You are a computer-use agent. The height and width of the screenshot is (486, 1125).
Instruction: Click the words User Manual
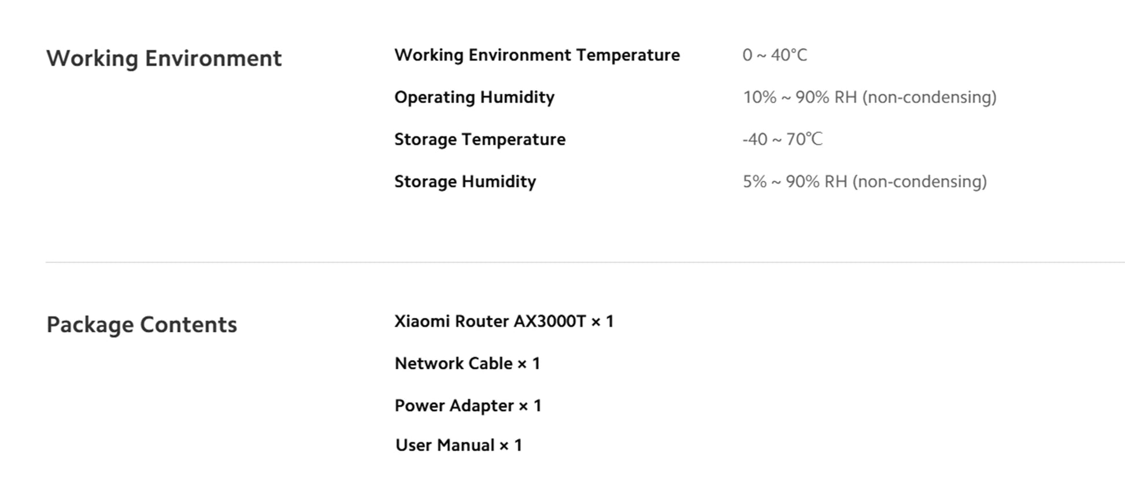pyautogui.click(x=445, y=445)
